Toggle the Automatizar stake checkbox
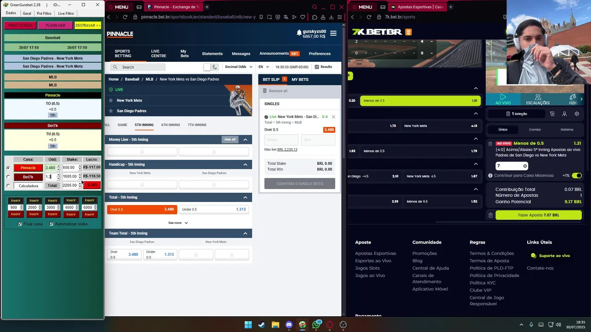The image size is (591, 332). coord(51,224)
